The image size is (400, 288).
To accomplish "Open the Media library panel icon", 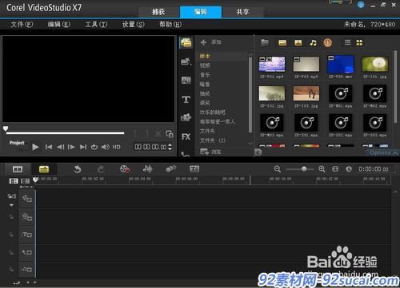I will (x=186, y=42).
